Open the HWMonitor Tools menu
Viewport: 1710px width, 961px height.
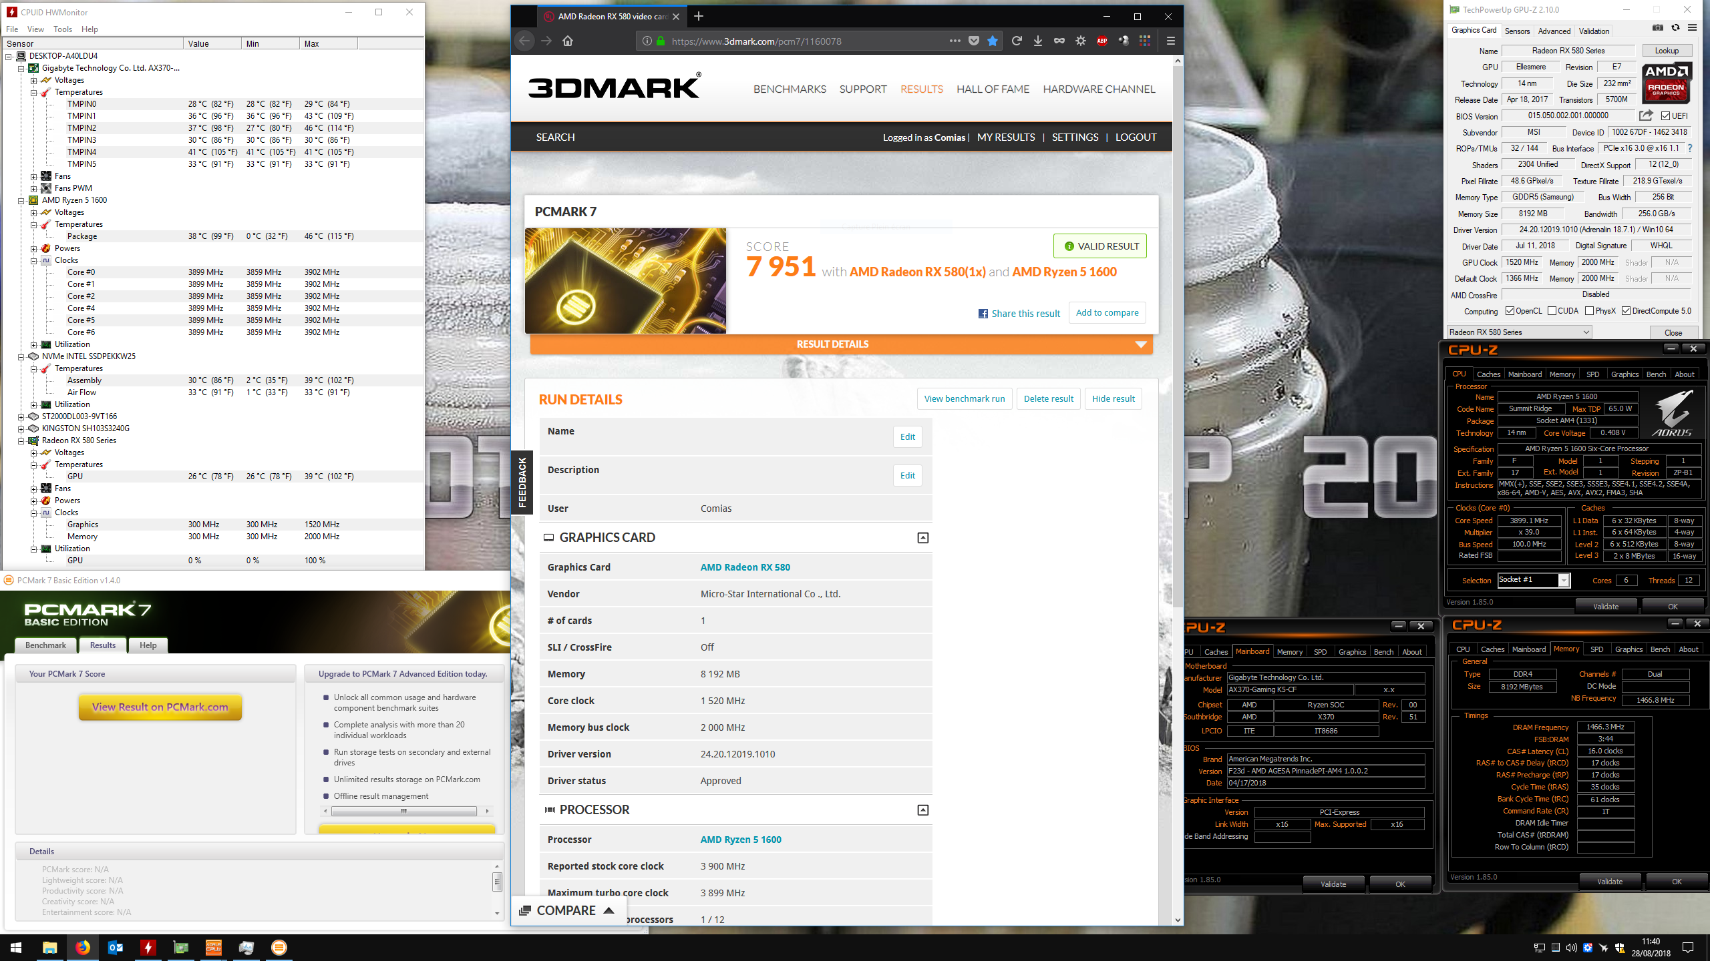click(63, 29)
